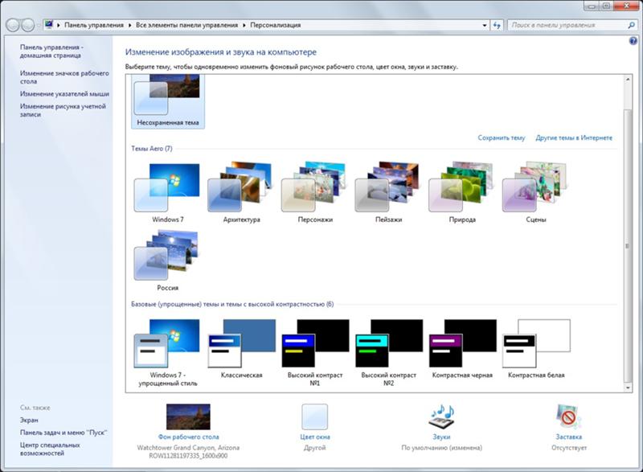Expand the arrow before Персонализация breadcrumb

click(x=244, y=25)
